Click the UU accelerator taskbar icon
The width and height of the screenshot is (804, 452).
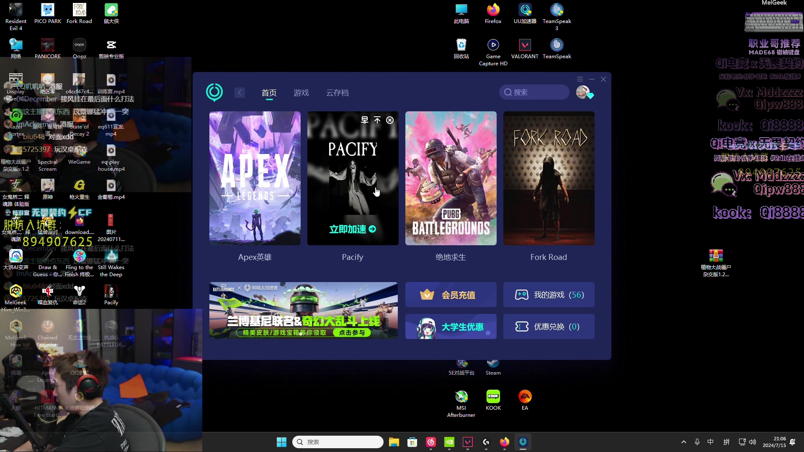523,442
